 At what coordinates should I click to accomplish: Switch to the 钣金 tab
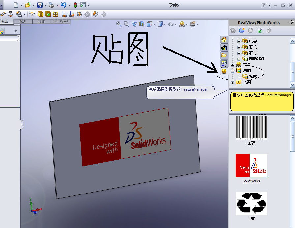[5, 21]
